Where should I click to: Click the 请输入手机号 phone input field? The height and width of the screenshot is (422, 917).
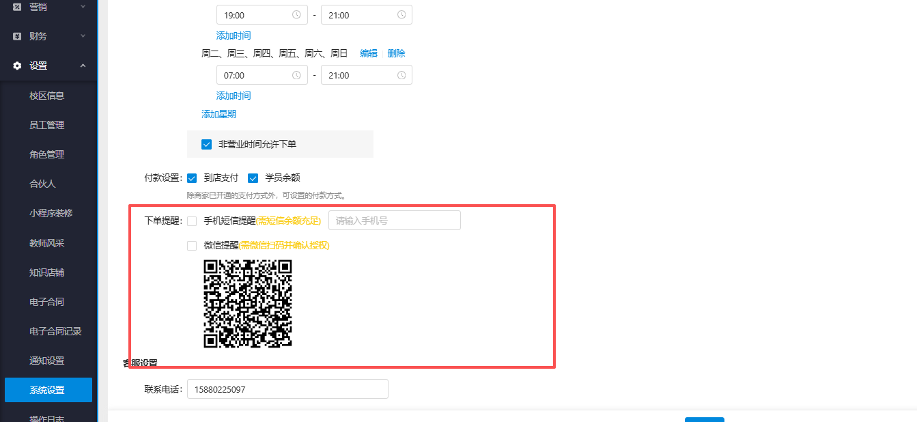tap(394, 221)
